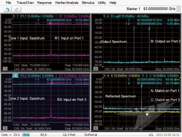The height and width of the screenshot is (137, 182).
Task: Select trace Tr 2 C label
Action: [x=161, y=76]
